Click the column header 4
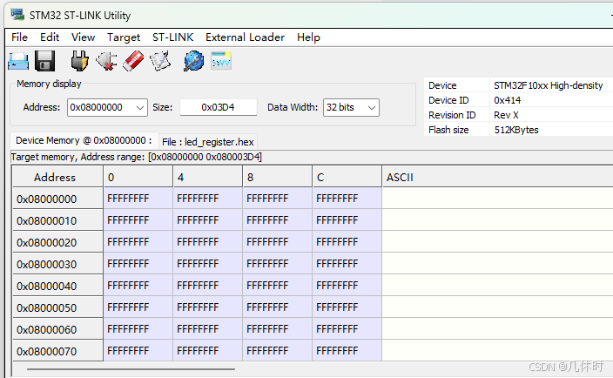 point(207,177)
